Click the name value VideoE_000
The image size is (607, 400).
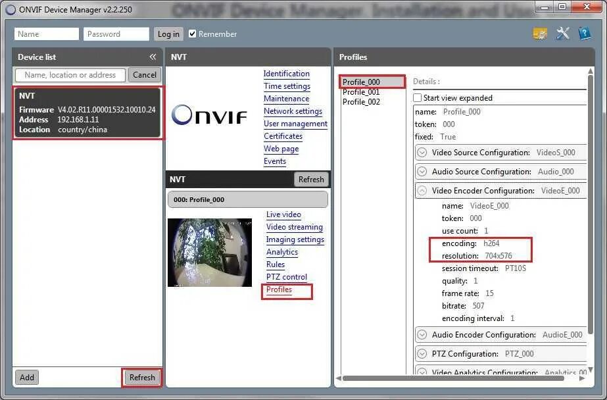[x=489, y=206]
